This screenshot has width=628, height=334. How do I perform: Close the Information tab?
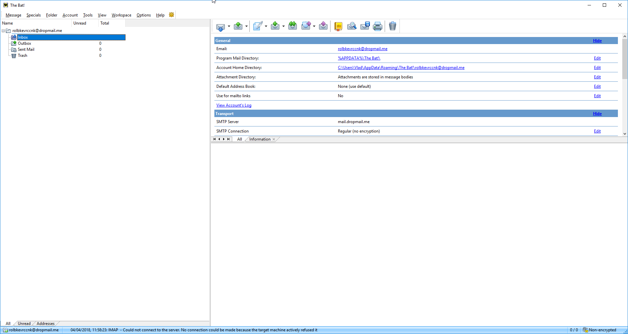[x=274, y=139]
